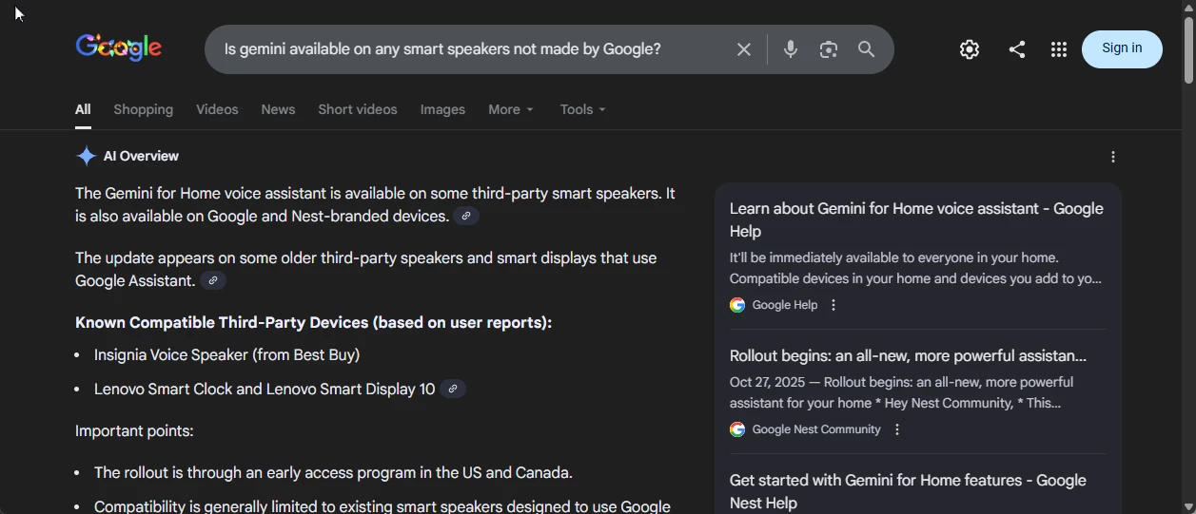1196x514 pixels.
Task: Clear the search query with X icon
Action: 744,49
